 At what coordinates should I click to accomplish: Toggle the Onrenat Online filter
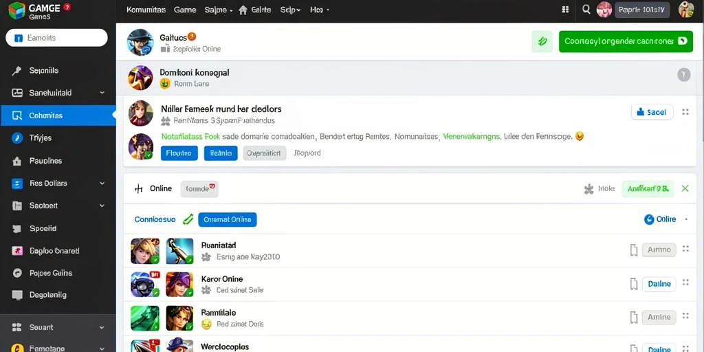[227, 219]
